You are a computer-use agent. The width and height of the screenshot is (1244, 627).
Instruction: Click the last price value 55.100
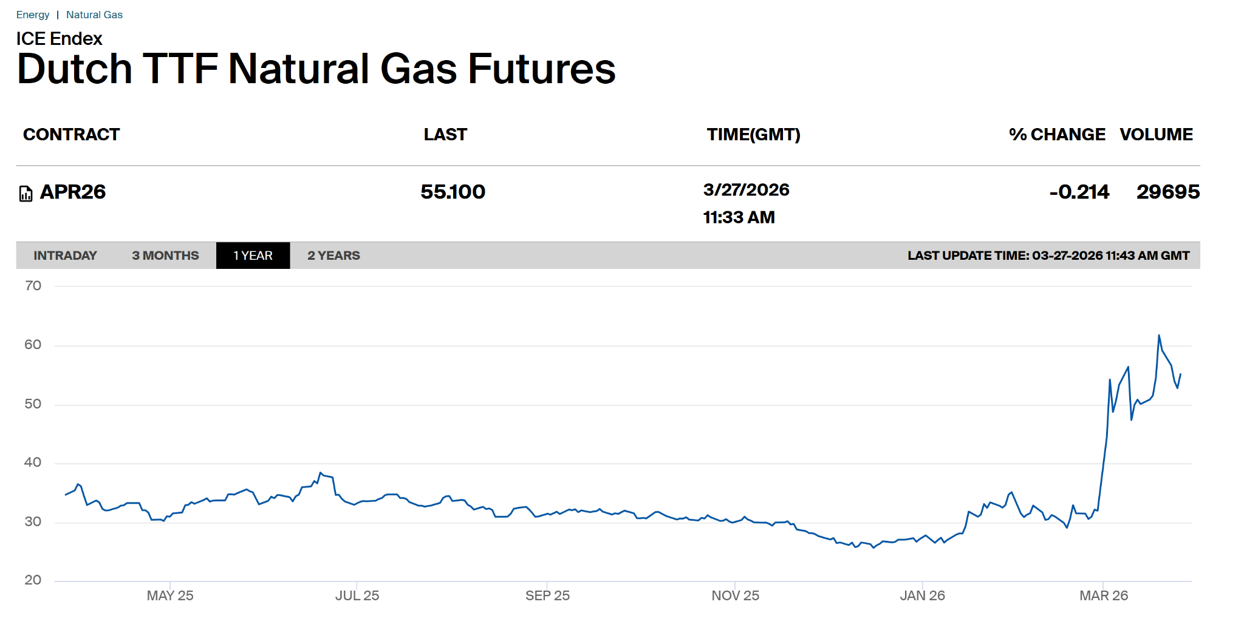(x=453, y=192)
